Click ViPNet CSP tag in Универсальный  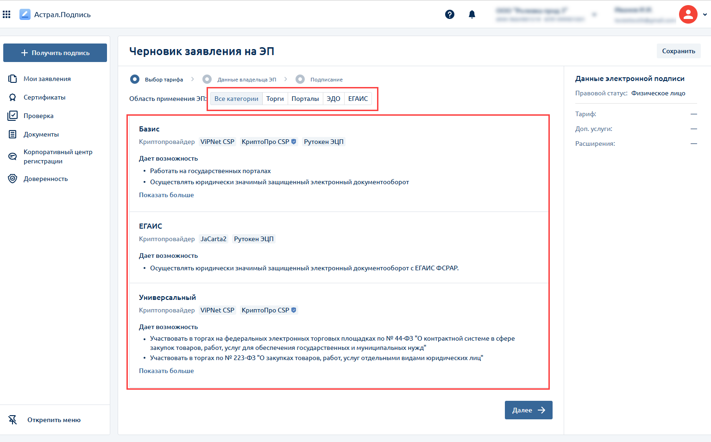(x=217, y=310)
